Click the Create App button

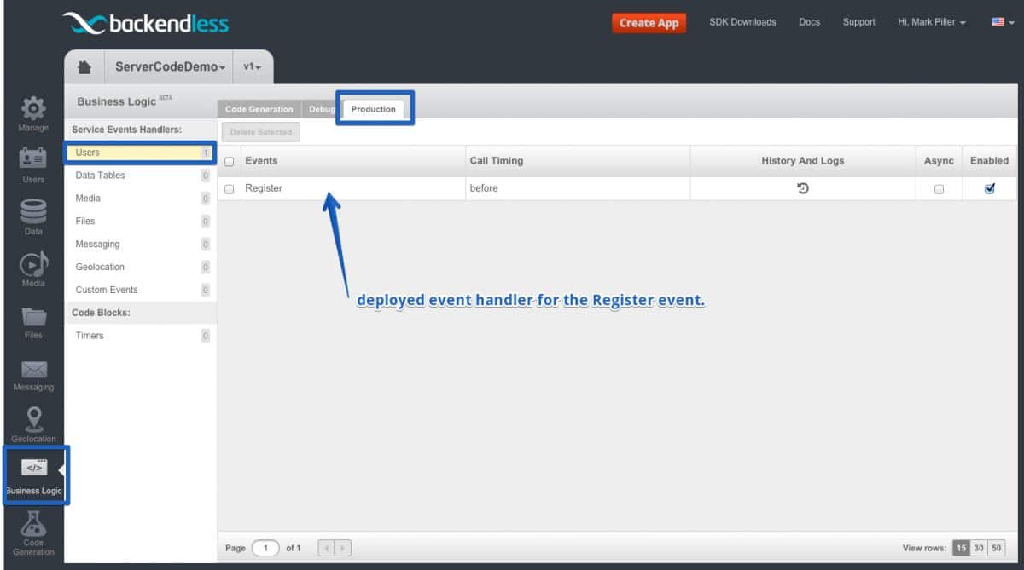pos(649,23)
